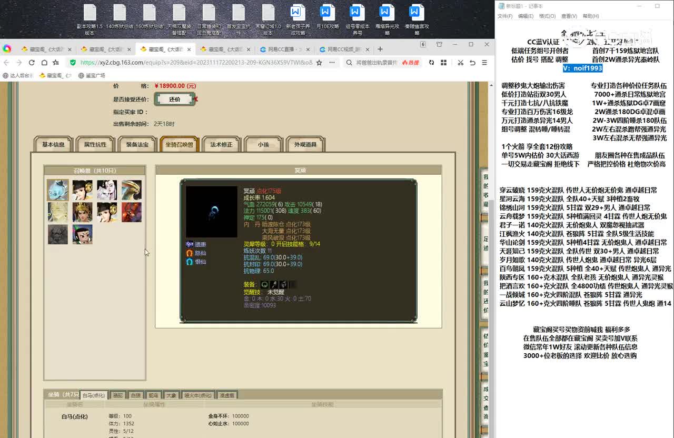Go to browser home page icon
674x438 pixels.
[44, 63]
